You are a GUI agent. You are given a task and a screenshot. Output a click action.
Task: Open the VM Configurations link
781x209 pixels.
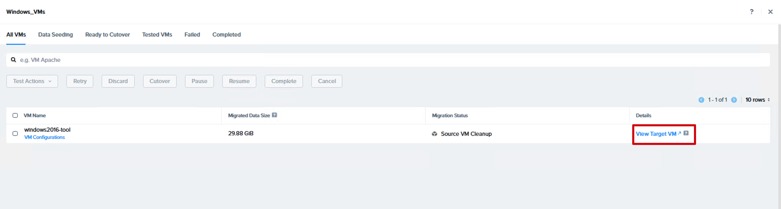pyautogui.click(x=45, y=137)
